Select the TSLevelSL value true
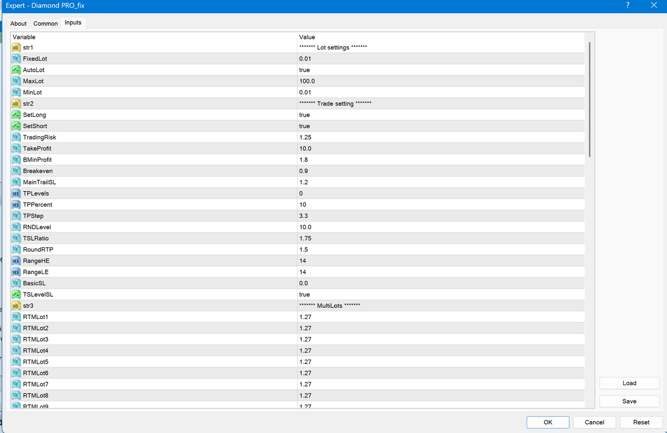667x433 pixels. pos(305,295)
